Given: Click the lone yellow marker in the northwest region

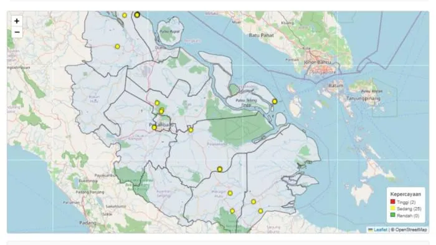Looking at the screenshot, I should pyautogui.click(x=117, y=47).
